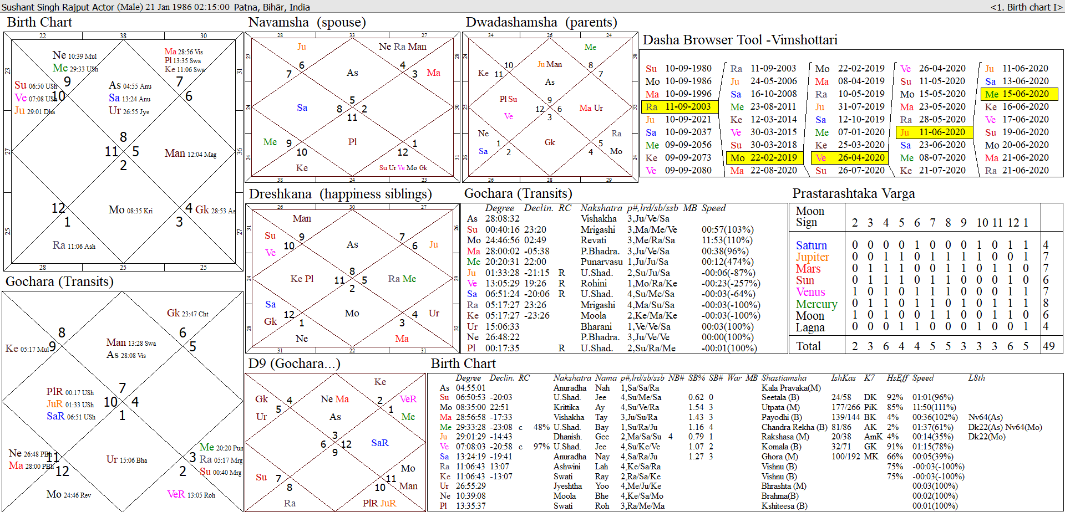Click 'Ur 15:06 Bha' in the transit chart
This screenshot has width=1065, height=512.
tap(126, 459)
